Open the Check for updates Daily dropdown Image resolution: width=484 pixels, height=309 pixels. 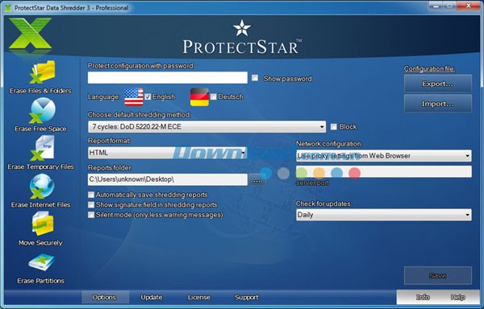point(384,215)
